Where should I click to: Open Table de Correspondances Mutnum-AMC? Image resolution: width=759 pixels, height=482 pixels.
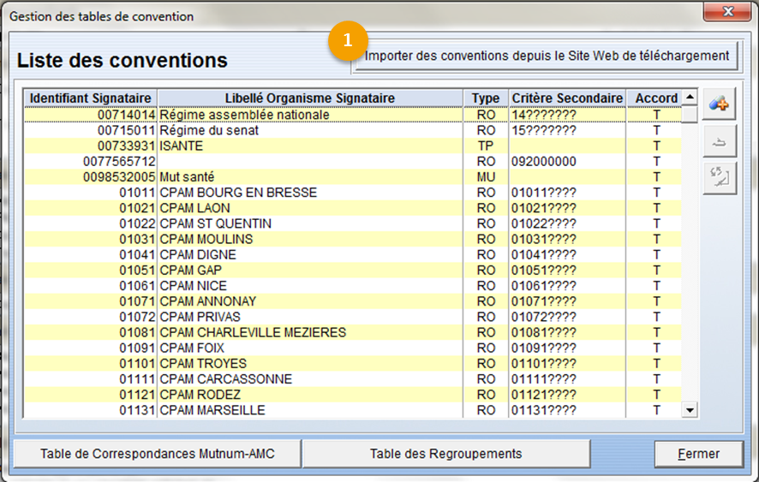coord(158,454)
